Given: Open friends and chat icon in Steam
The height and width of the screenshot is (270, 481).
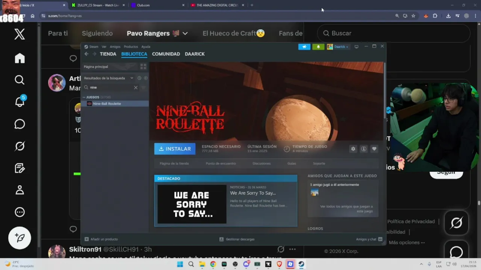Looking at the screenshot, I should point(380,239).
